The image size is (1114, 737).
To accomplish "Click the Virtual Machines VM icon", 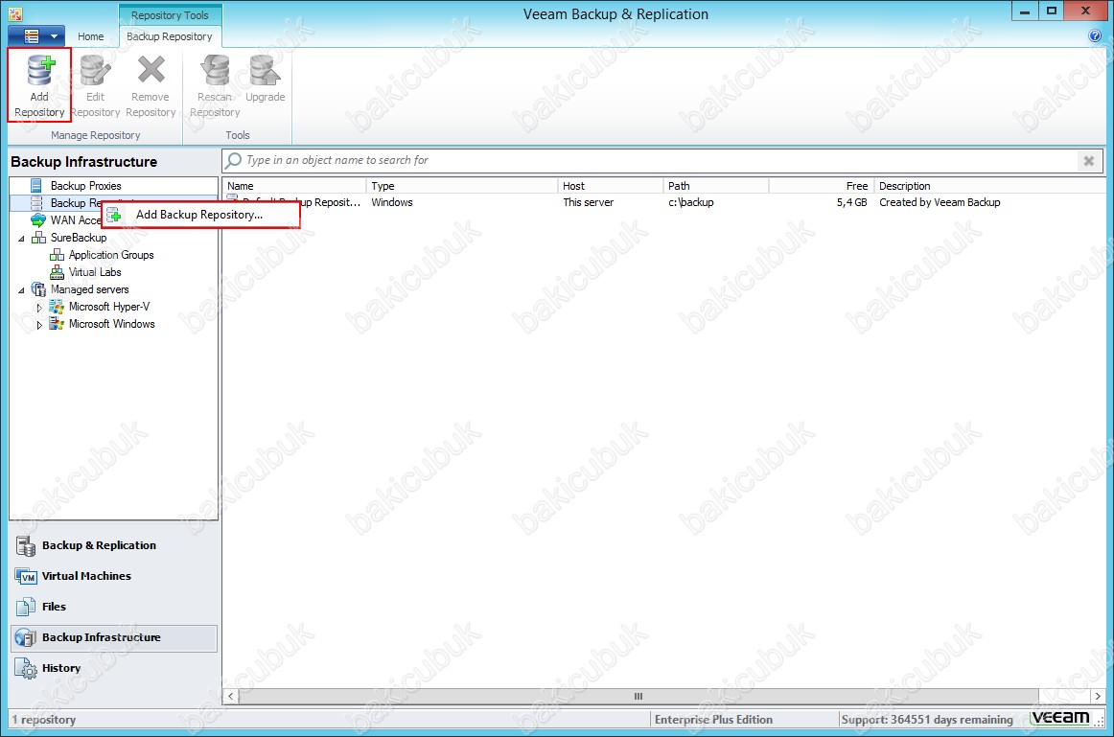I will [26, 577].
